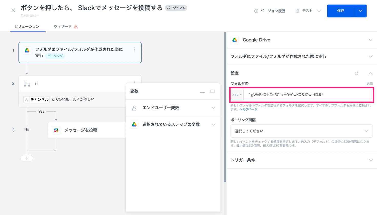Image resolution: width=377 pixels, height=215 pixels.
Task: Minimize the 変数 variables panel
Action: 202,91
